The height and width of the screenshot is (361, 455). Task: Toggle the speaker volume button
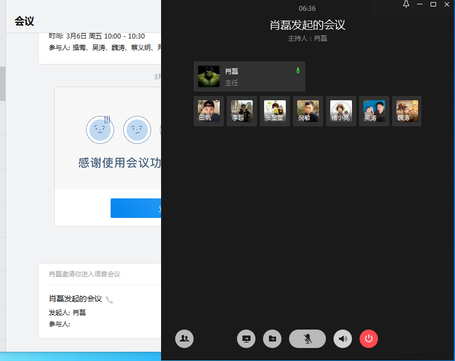click(343, 339)
